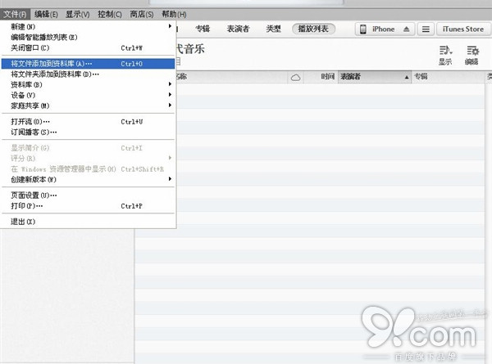Screen dimensions: 492x364
Task: Open the 文件(F) menu
Action: [15, 15]
